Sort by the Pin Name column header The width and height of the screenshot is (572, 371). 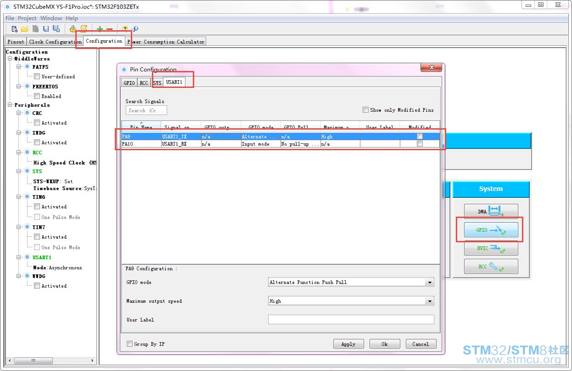pos(141,126)
